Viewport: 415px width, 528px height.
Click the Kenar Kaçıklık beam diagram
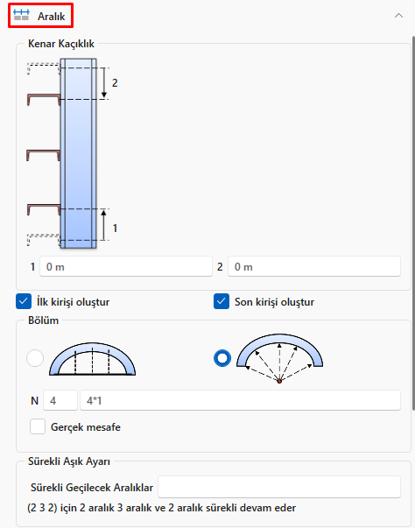tap(72, 153)
